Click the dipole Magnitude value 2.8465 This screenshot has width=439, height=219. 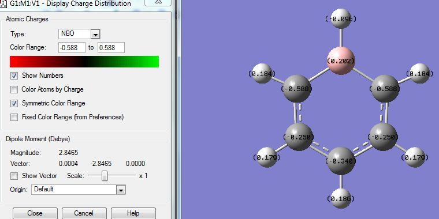click(68, 153)
